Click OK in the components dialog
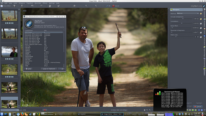206x116 pixels. click(61, 69)
